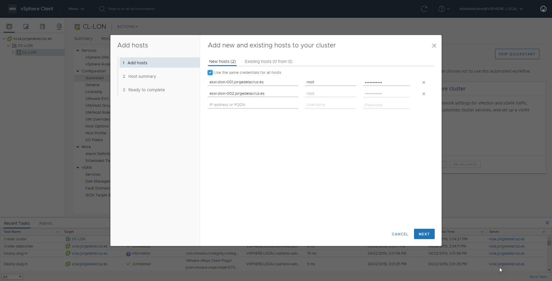This screenshot has width=552, height=281.
Task: Collapse the Recent Tasks panel
Action: [x=547, y=223]
